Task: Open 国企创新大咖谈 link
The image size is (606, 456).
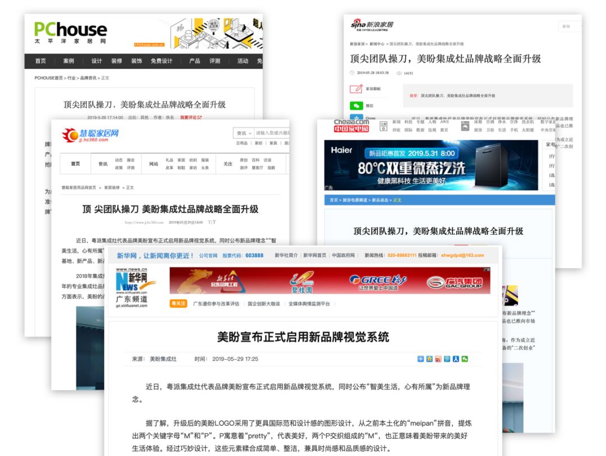Action: pyautogui.click(x=264, y=304)
